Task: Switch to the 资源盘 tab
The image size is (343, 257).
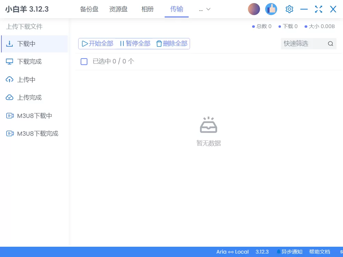Action: click(118, 9)
